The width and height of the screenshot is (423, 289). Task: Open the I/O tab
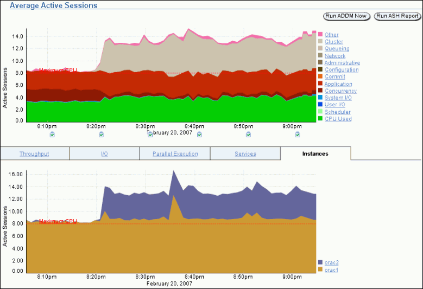coord(104,154)
